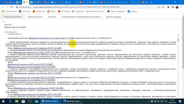Bookmark this page with the star icon
Viewport: 184px width, 104px height.
163,7
